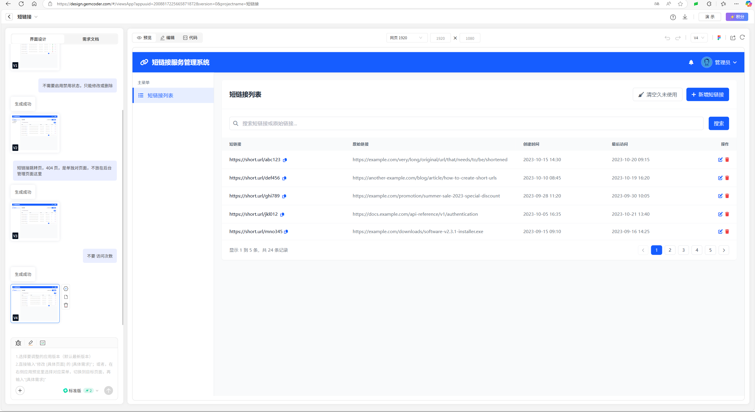Edit the def456 short link row
Image resolution: width=755 pixels, height=412 pixels.
coord(720,178)
